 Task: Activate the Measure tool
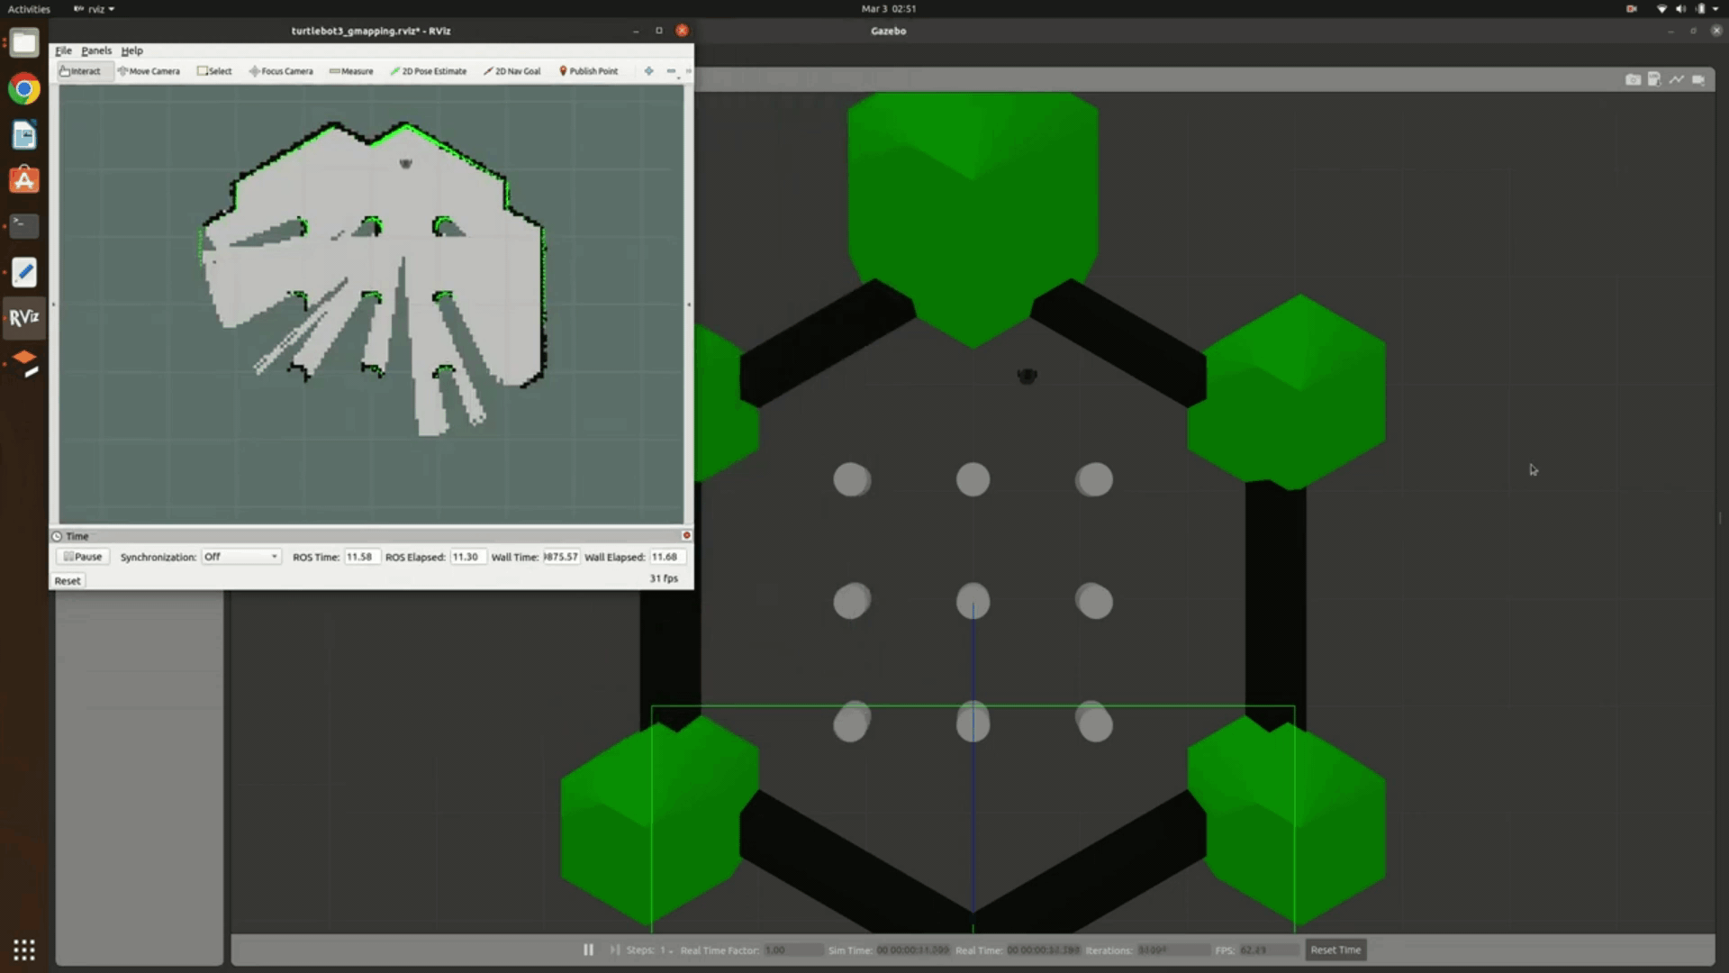click(x=351, y=71)
